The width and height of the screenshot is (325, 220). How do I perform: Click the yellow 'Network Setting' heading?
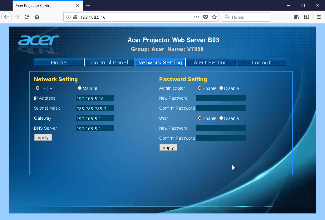coord(56,79)
